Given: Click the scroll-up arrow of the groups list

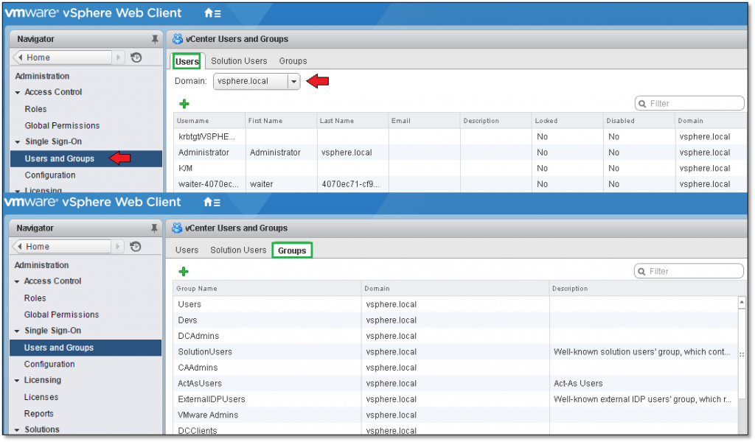Looking at the screenshot, I should [x=742, y=303].
